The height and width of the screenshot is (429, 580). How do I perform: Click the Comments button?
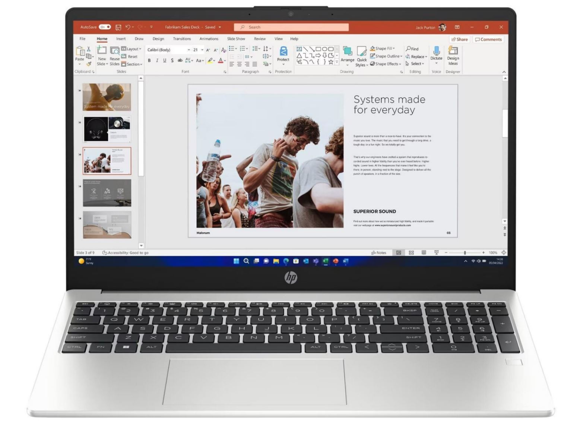pos(488,39)
